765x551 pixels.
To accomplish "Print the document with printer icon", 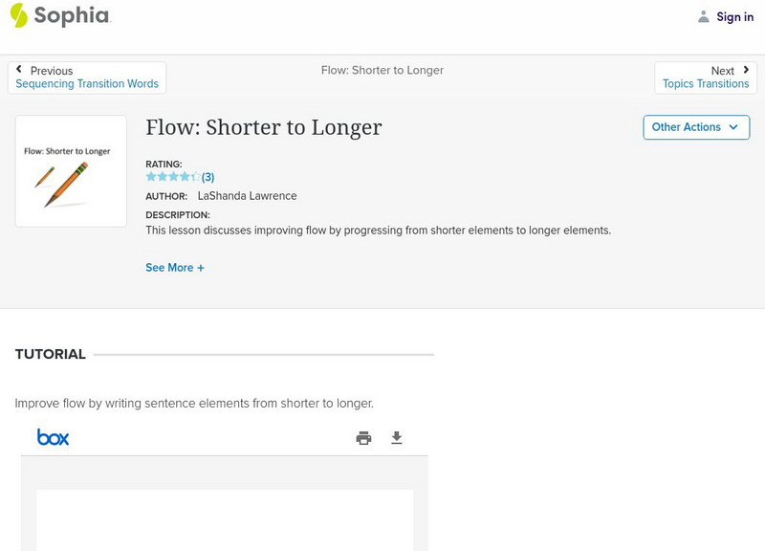I will tap(363, 438).
